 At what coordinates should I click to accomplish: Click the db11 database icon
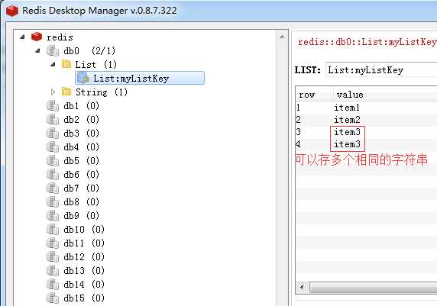(x=53, y=243)
